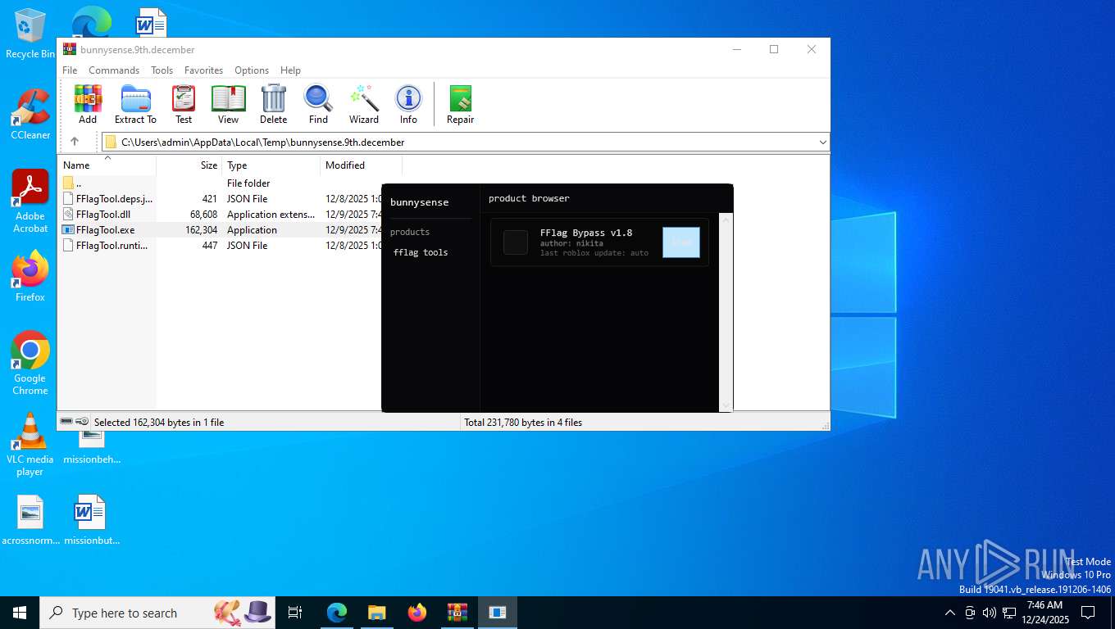The height and width of the screenshot is (629, 1115).
Task: Select 'fflag tools' in bunnysense sidebar
Action: [x=421, y=252]
